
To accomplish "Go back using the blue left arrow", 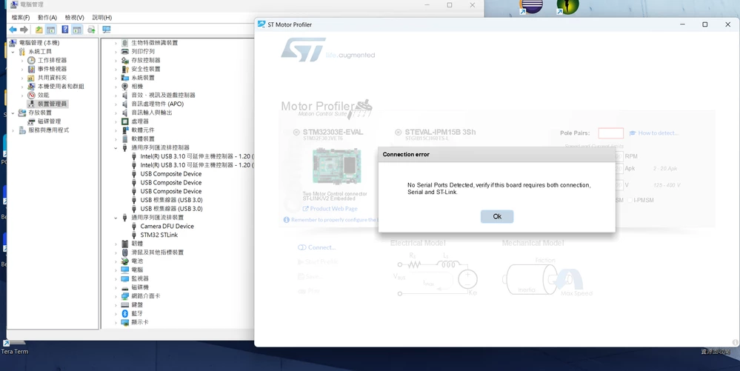I will pyautogui.click(x=13, y=30).
